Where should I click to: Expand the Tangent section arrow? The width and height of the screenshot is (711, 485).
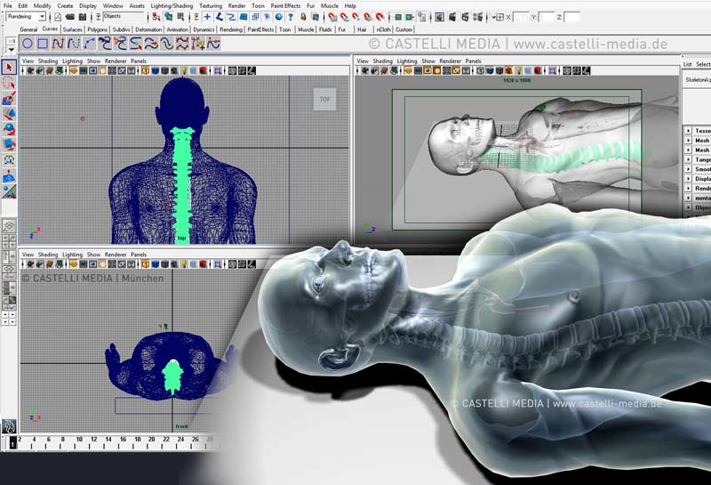pos(688,159)
